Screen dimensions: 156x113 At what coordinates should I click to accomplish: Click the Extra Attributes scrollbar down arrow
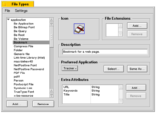[121, 101]
